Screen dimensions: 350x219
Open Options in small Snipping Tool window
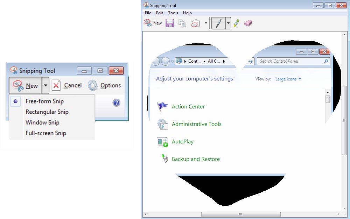[x=104, y=85]
